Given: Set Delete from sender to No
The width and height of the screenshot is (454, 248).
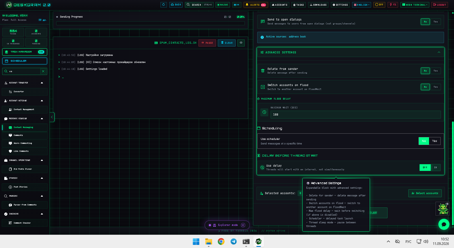Looking at the screenshot, I should (x=425, y=71).
